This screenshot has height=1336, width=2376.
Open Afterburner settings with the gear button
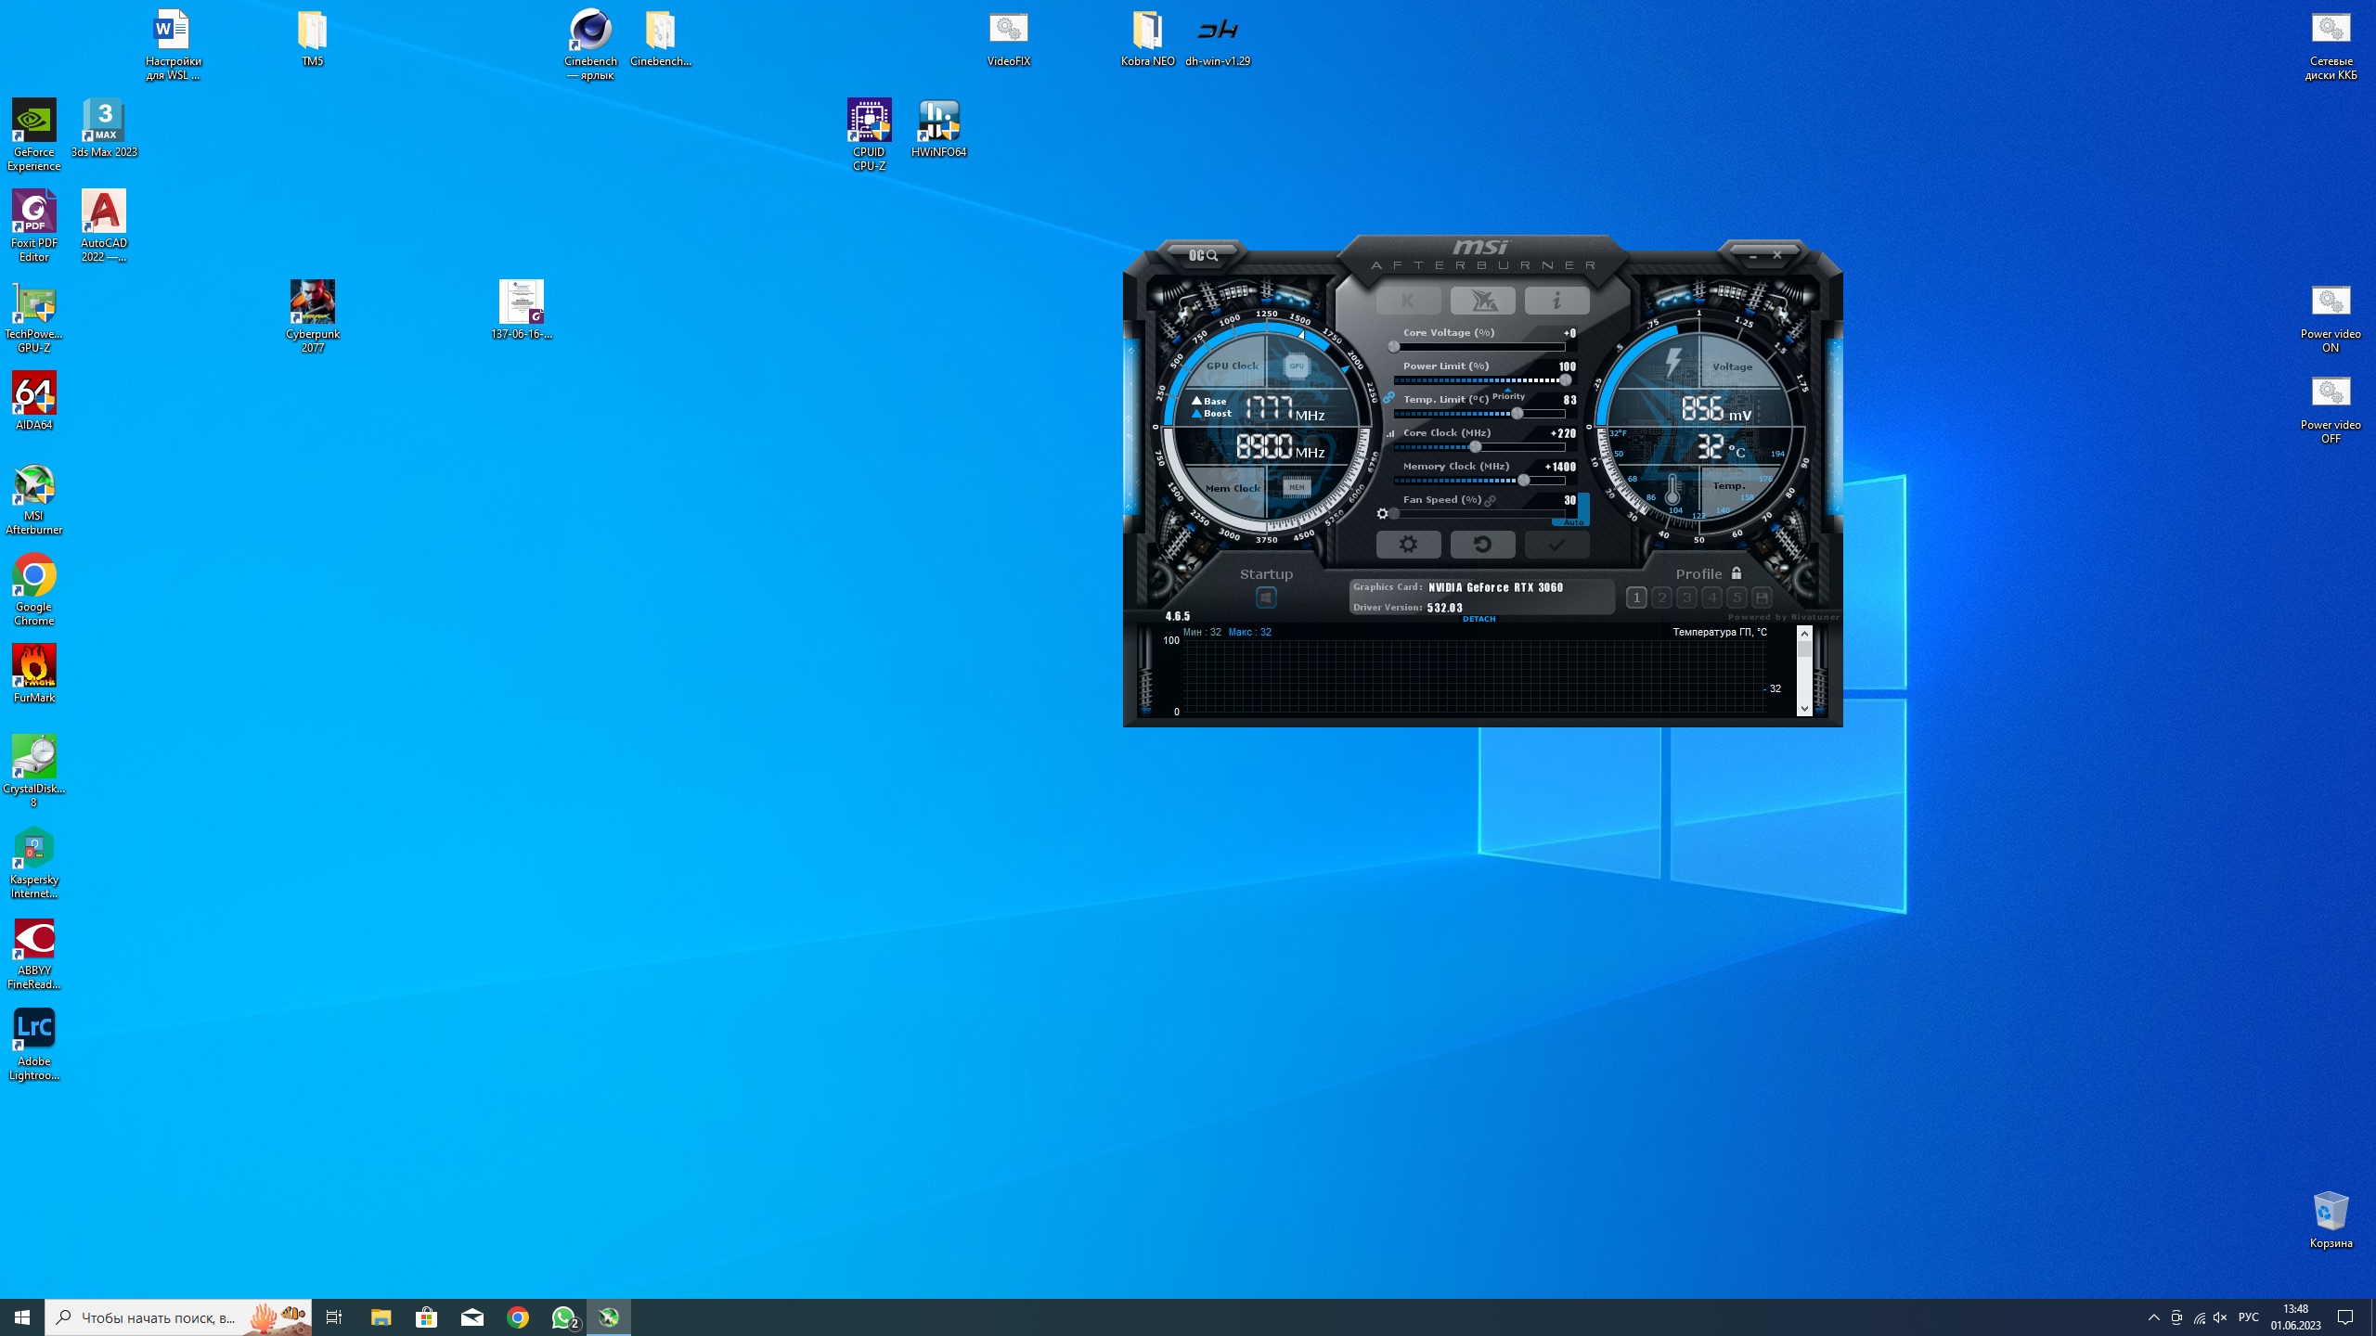(1408, 545)
